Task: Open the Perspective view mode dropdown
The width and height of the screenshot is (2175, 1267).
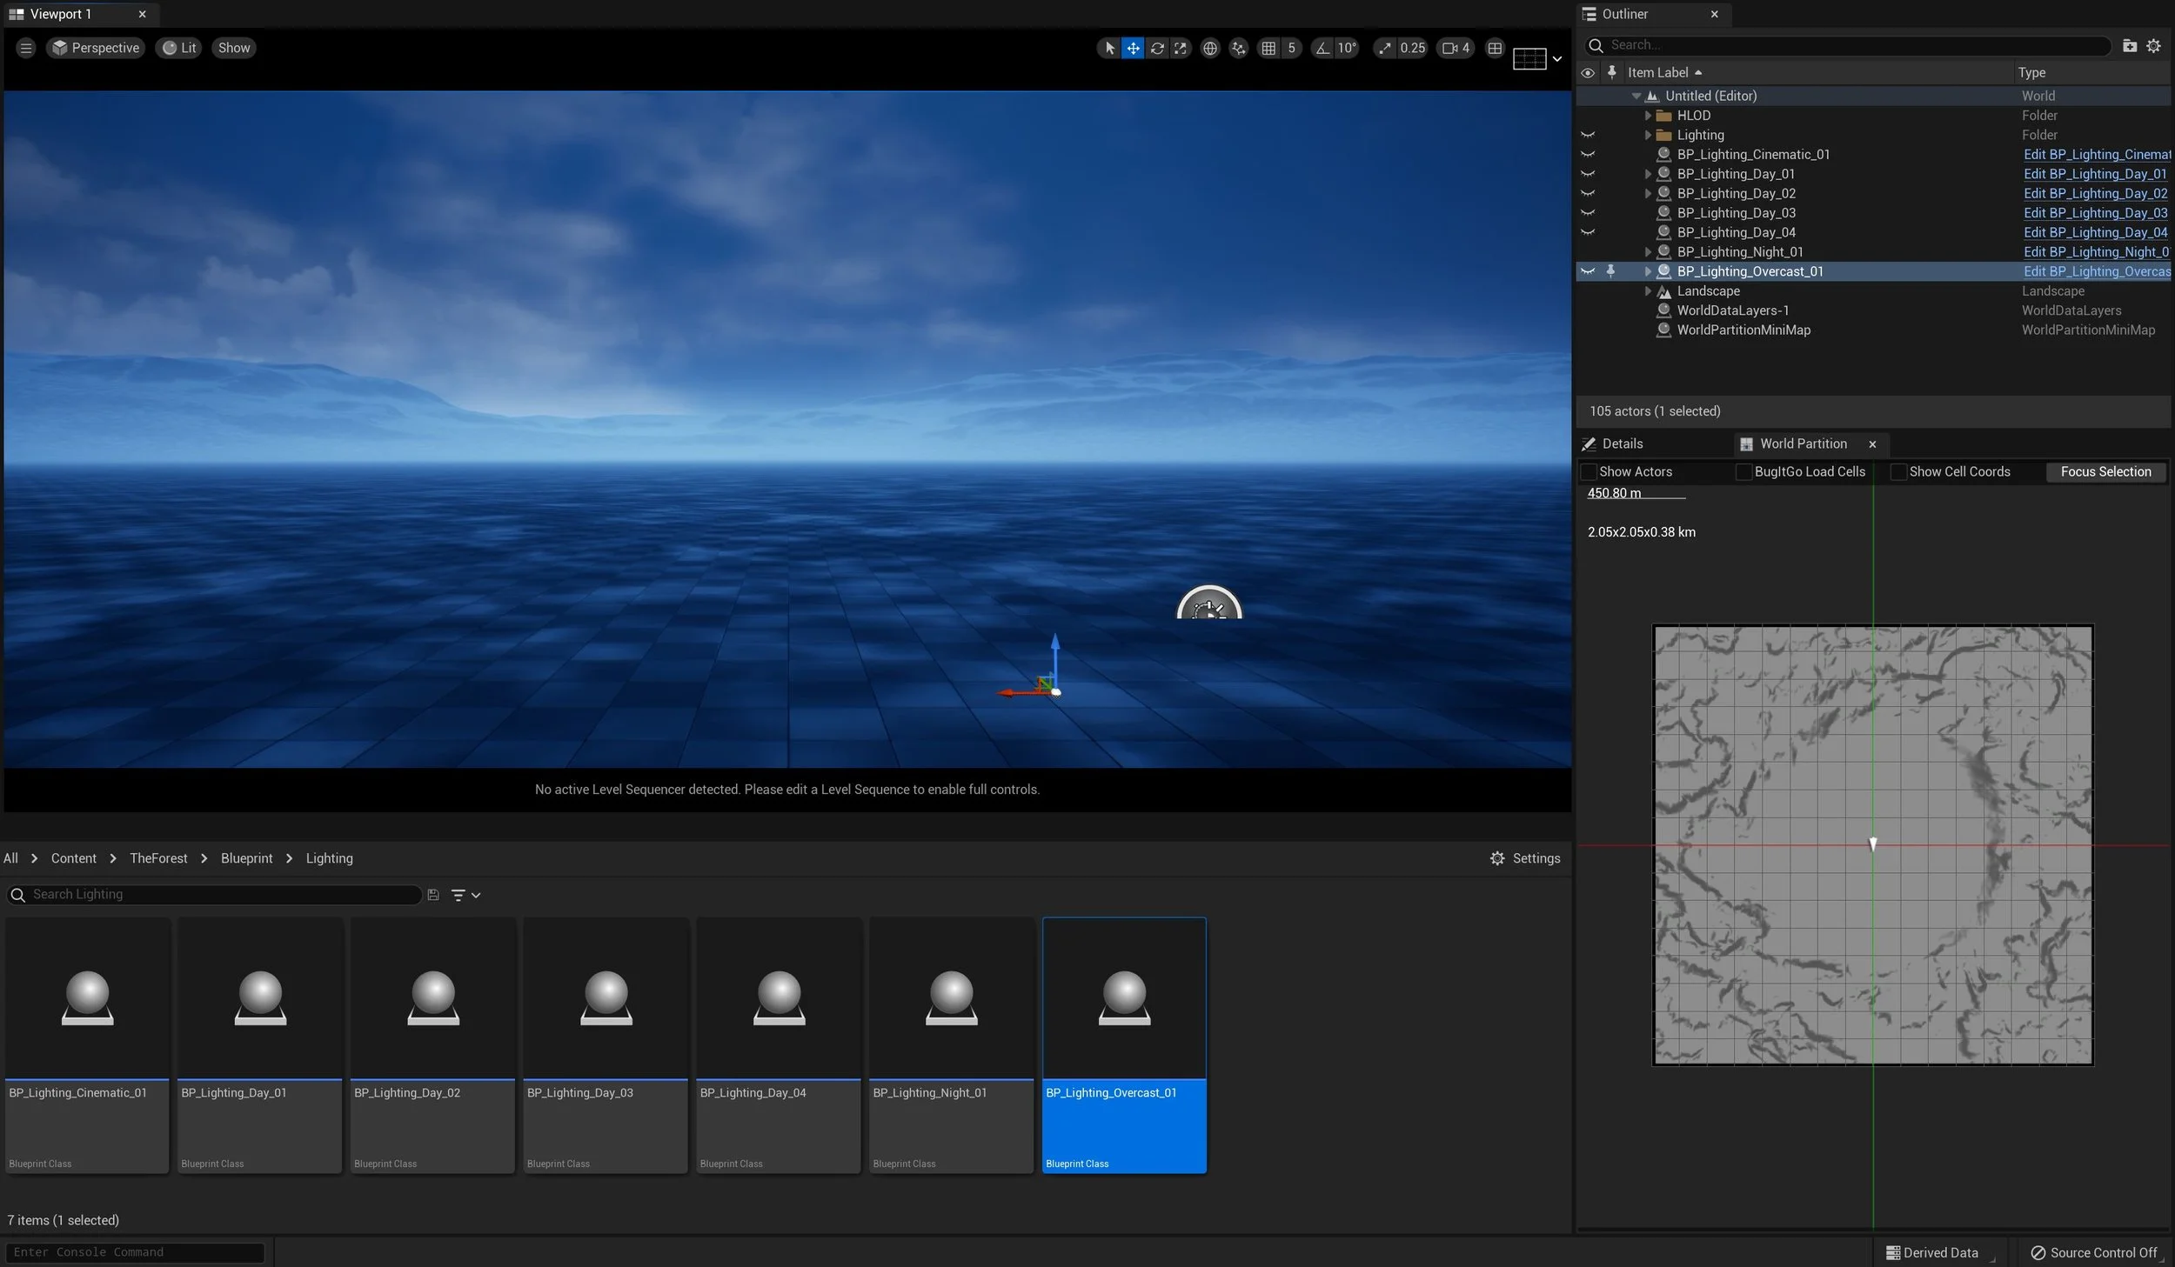Action: tap(96, 49)
